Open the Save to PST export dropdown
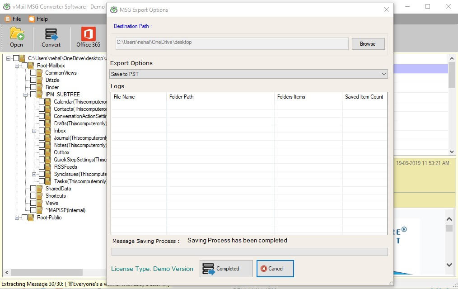458x289 pixels. coord(248,74)
